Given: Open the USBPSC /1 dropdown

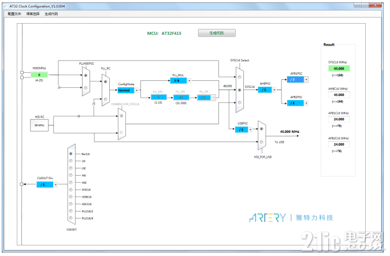Looking at the screenshot, I should tap(250, 129).
